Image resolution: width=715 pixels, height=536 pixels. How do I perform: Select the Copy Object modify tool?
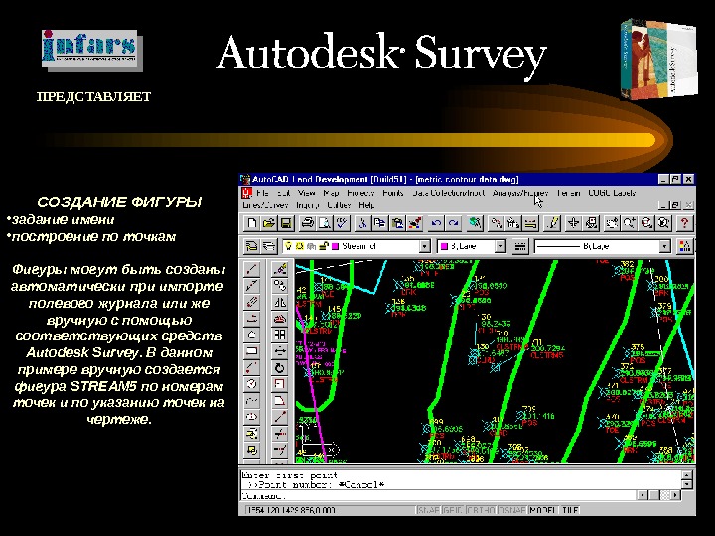(279, 285)
